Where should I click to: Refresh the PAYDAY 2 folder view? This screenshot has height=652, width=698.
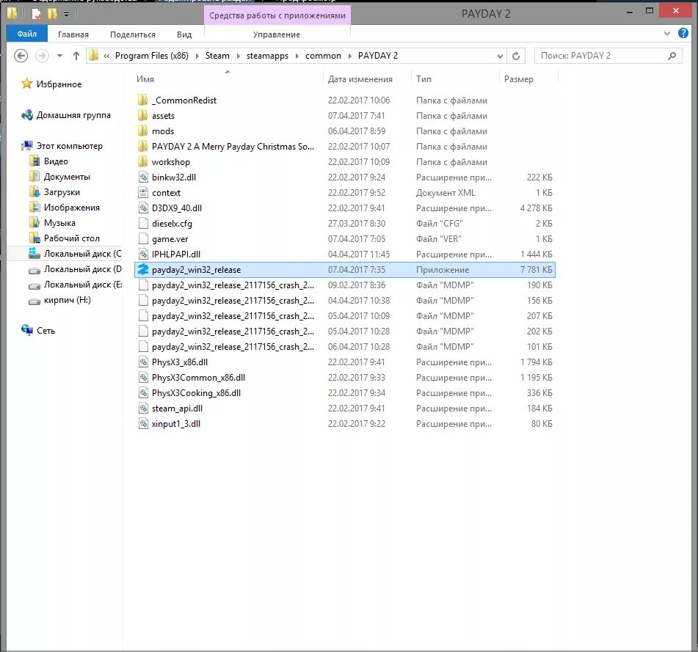pyautogui.click(x=516, y=56)
